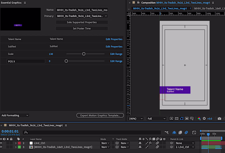Toggle shy switch on L3rd_Ctrl layer
This screenshot has height=153, width=225.
140,143
